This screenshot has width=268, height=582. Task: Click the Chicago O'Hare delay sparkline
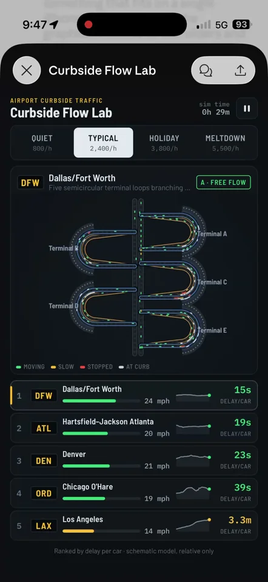click(193, 492)
